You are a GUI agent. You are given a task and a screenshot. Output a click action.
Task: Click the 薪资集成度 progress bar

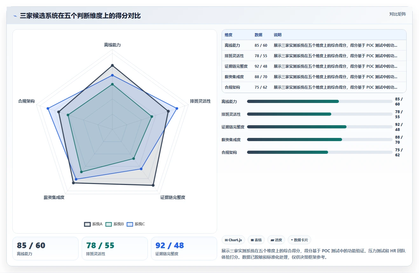click(319, 140)
